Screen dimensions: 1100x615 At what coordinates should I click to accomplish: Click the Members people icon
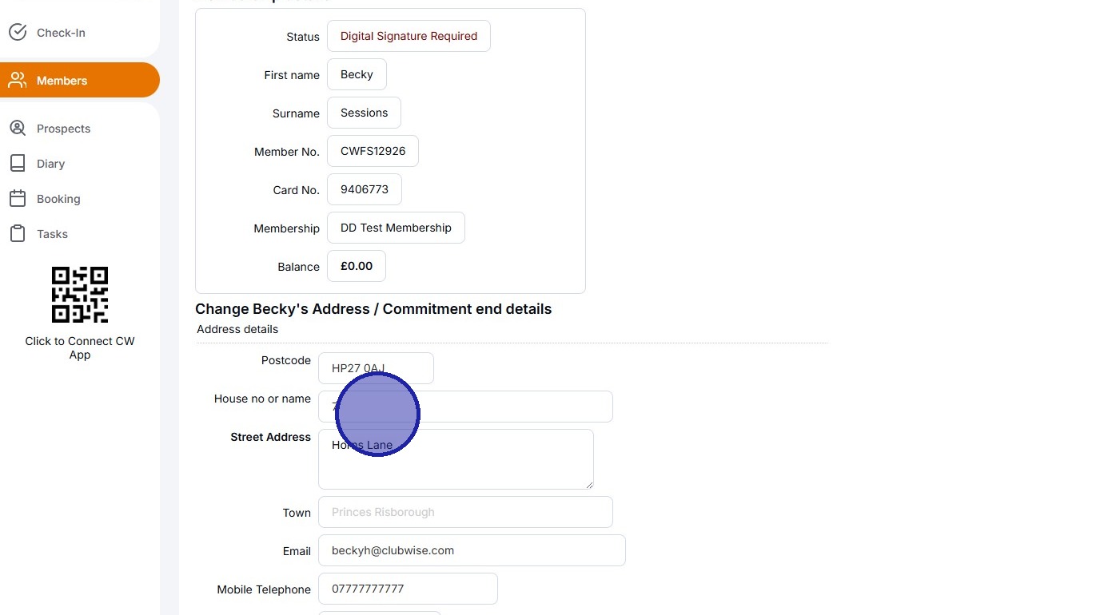[18, 81]
